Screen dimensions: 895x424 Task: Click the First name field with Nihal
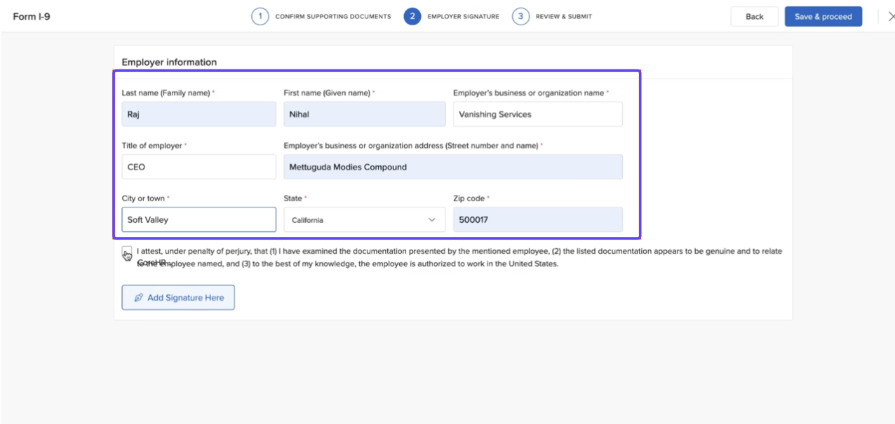(x=364, y=114)
